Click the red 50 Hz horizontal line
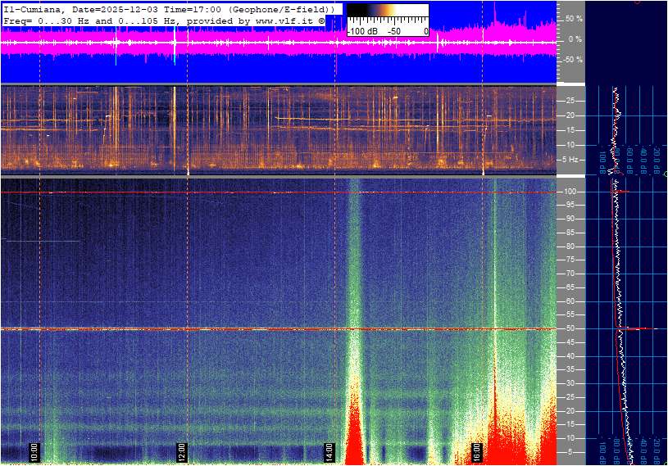Screen dimensions: 668x466 tap(246, 329)
